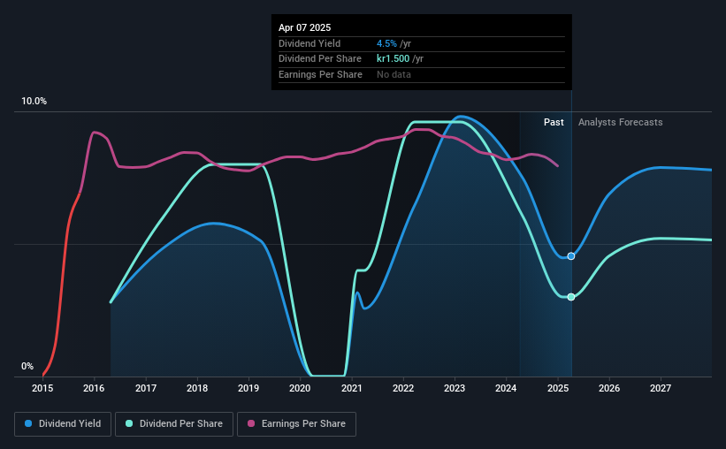Select the blue Dividend Yield data point marker
Screen dimensions: 726x449
point(571,256)
